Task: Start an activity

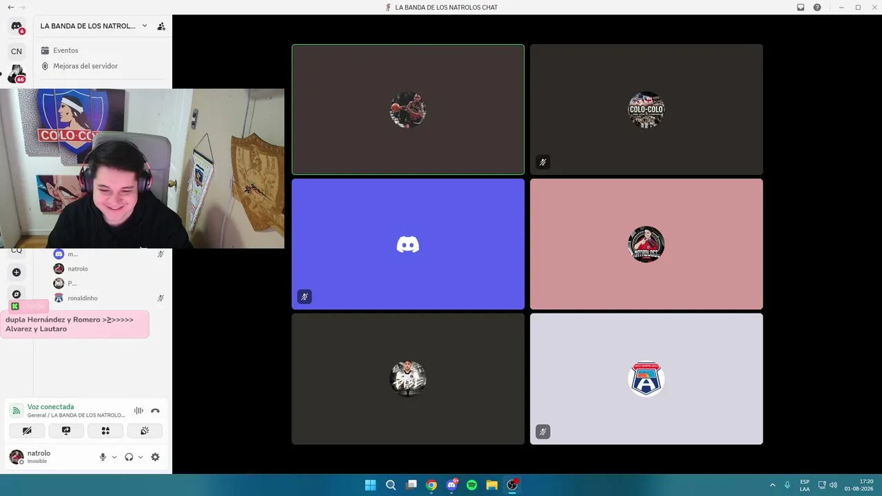Action: coord(105,431)
